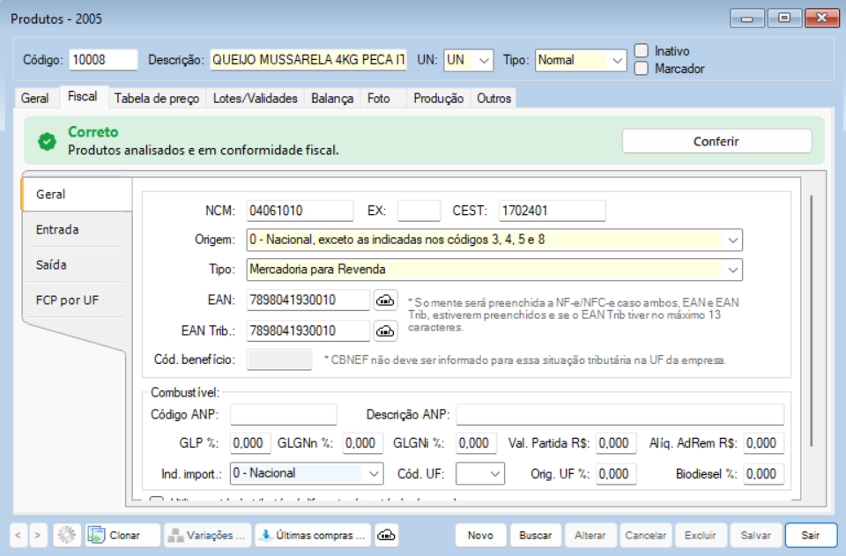
Task: Select the Geral side tab in Fiscal
Action: point(76,194)
